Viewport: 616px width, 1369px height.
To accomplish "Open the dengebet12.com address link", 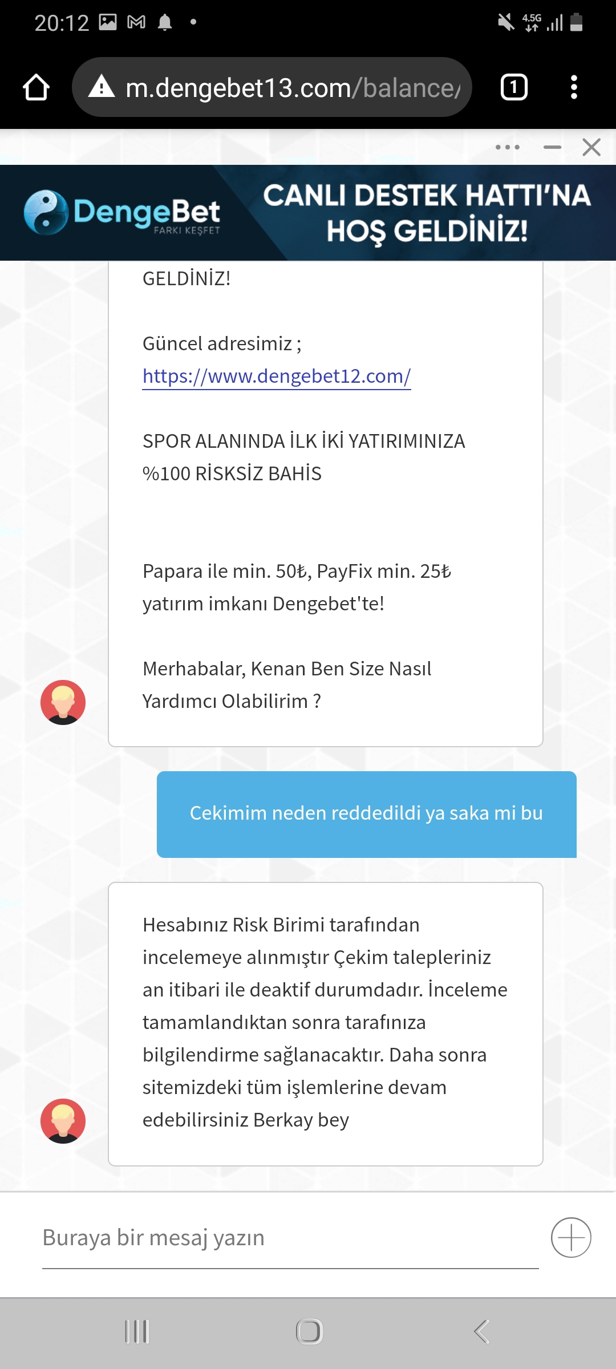I will click(x=277, y=376).
